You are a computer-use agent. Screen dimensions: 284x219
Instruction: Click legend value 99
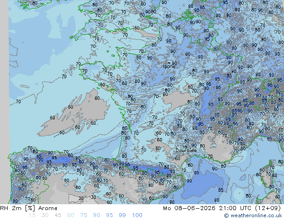[122, 215]
